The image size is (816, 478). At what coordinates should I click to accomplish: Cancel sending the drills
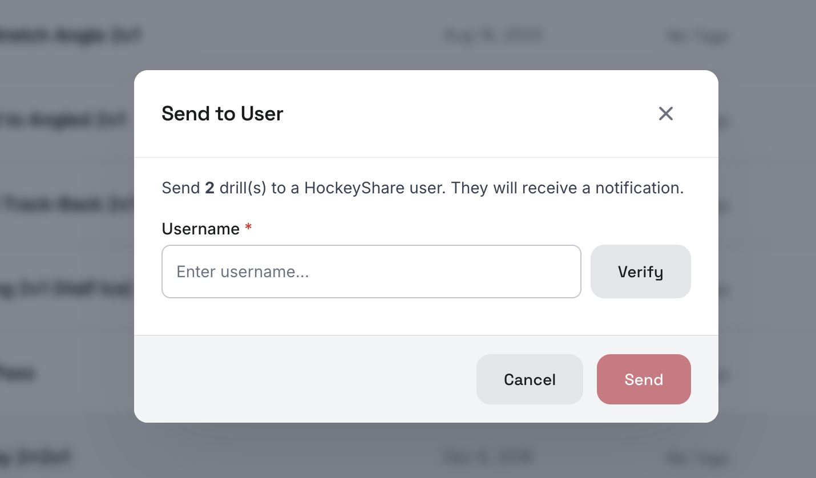pyautogui.click(x=530, y=379)
